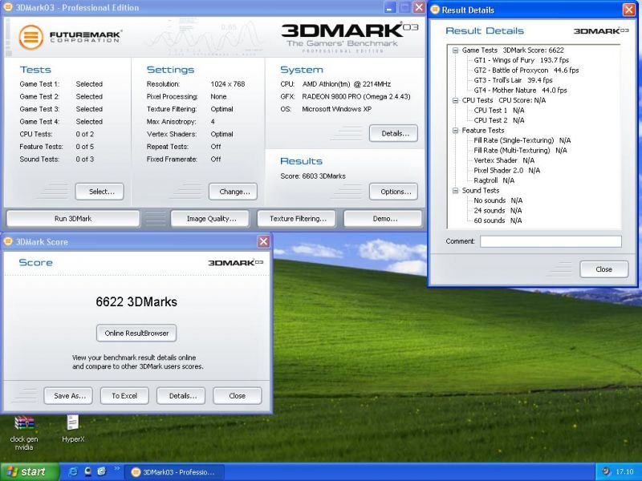
Task: Open the Texture Filtering... tool
Action: pos(296,218)
